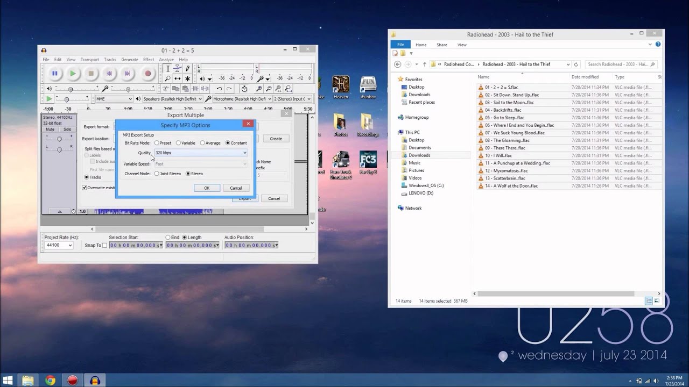Select the Draw pencil tool
The height and width of the screenshot is (387, 689).
[187, 69]
